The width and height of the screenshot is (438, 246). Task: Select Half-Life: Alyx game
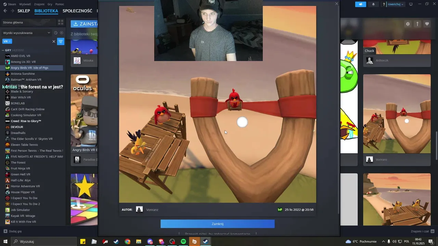(x=21, y=180)
